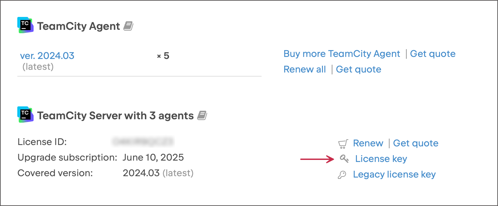Open the book icon beside TeamCity Server heading
The width and height of the screenshot is (498, 206).
point(202,116)
